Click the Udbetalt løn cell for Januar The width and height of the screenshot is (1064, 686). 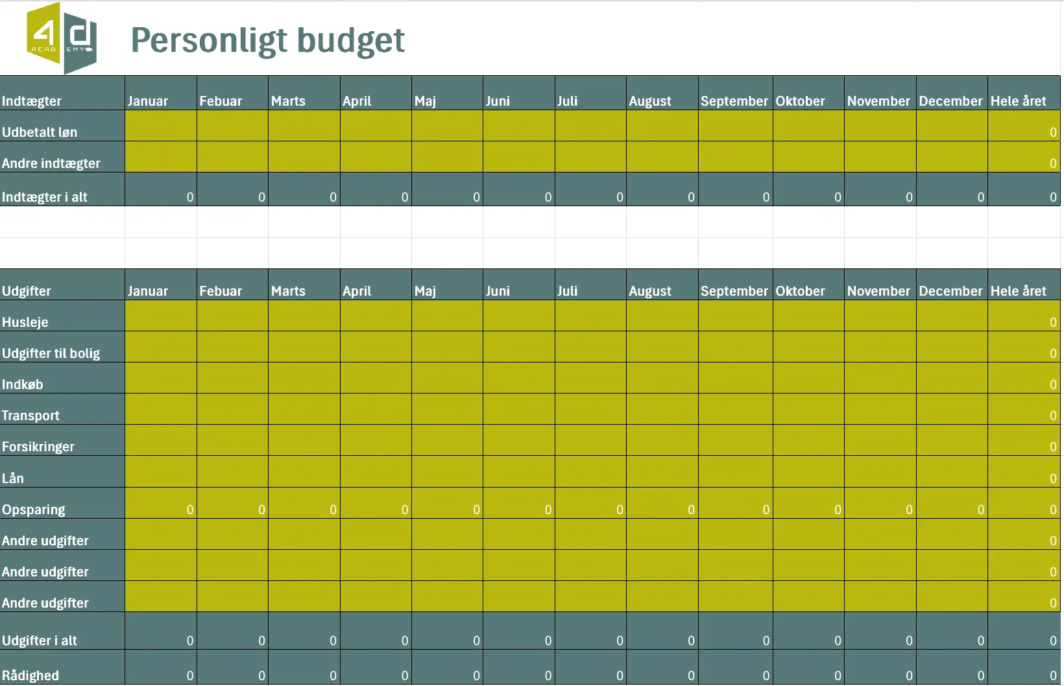coord(161,126)
